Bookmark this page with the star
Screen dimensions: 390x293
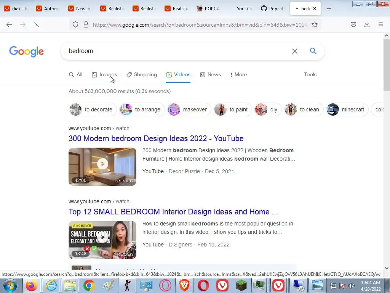click(x=315, y=24)
